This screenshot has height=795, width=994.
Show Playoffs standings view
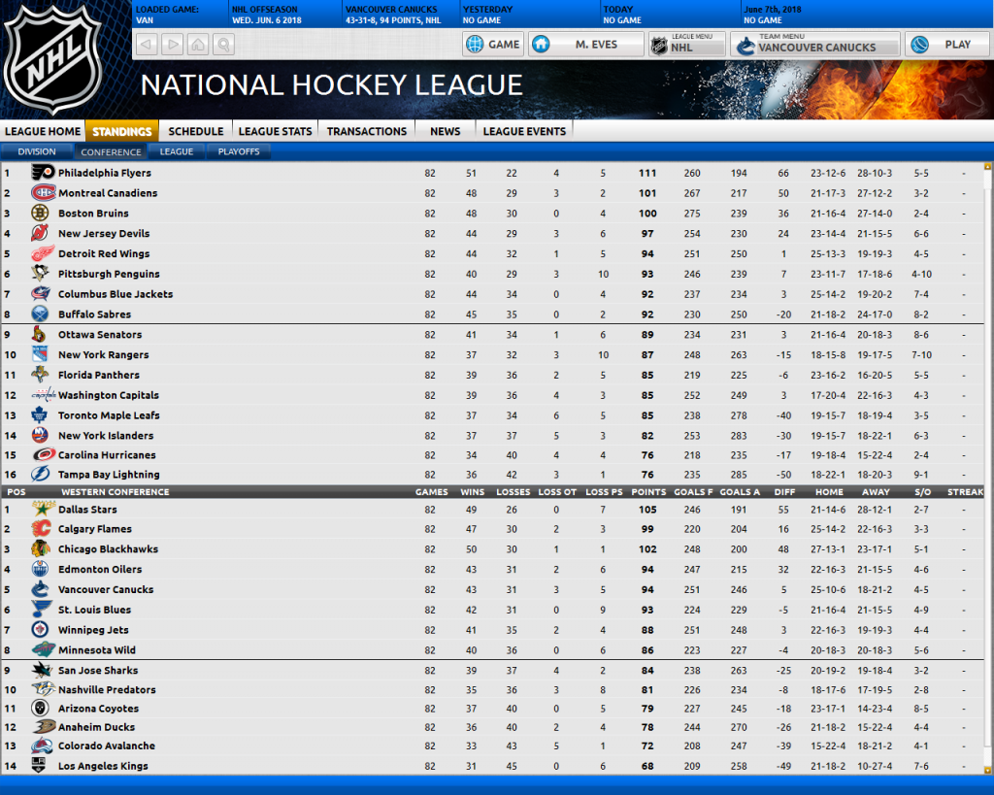(x=239, y=151)
